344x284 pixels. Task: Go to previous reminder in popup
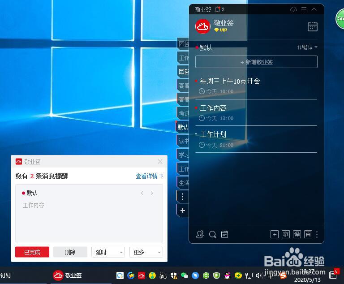click(142, 193)
